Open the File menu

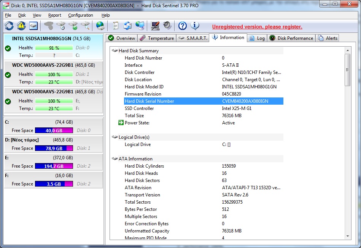coord(8,15)
